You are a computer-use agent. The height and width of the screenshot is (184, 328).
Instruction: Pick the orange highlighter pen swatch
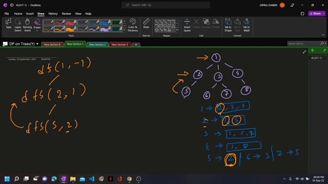pyautogui.click(x=71, y=29)
